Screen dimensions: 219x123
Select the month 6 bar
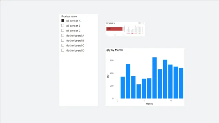coord(149,88)
